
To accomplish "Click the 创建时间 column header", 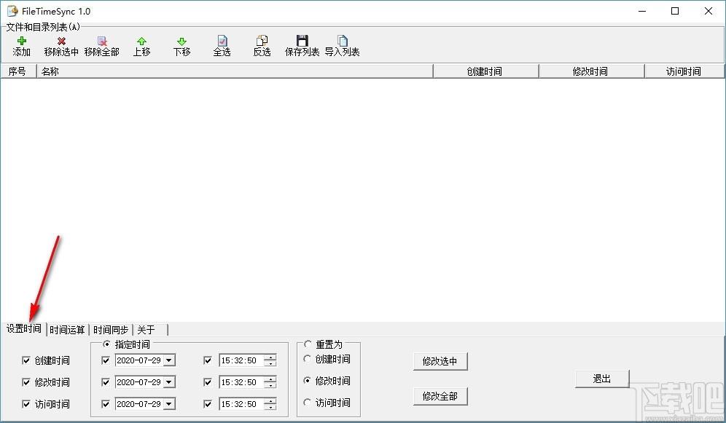I will tap(486, 71).
